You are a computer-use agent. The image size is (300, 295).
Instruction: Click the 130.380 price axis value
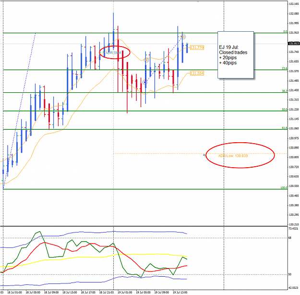pyautogui.click(x=294, y=205)
